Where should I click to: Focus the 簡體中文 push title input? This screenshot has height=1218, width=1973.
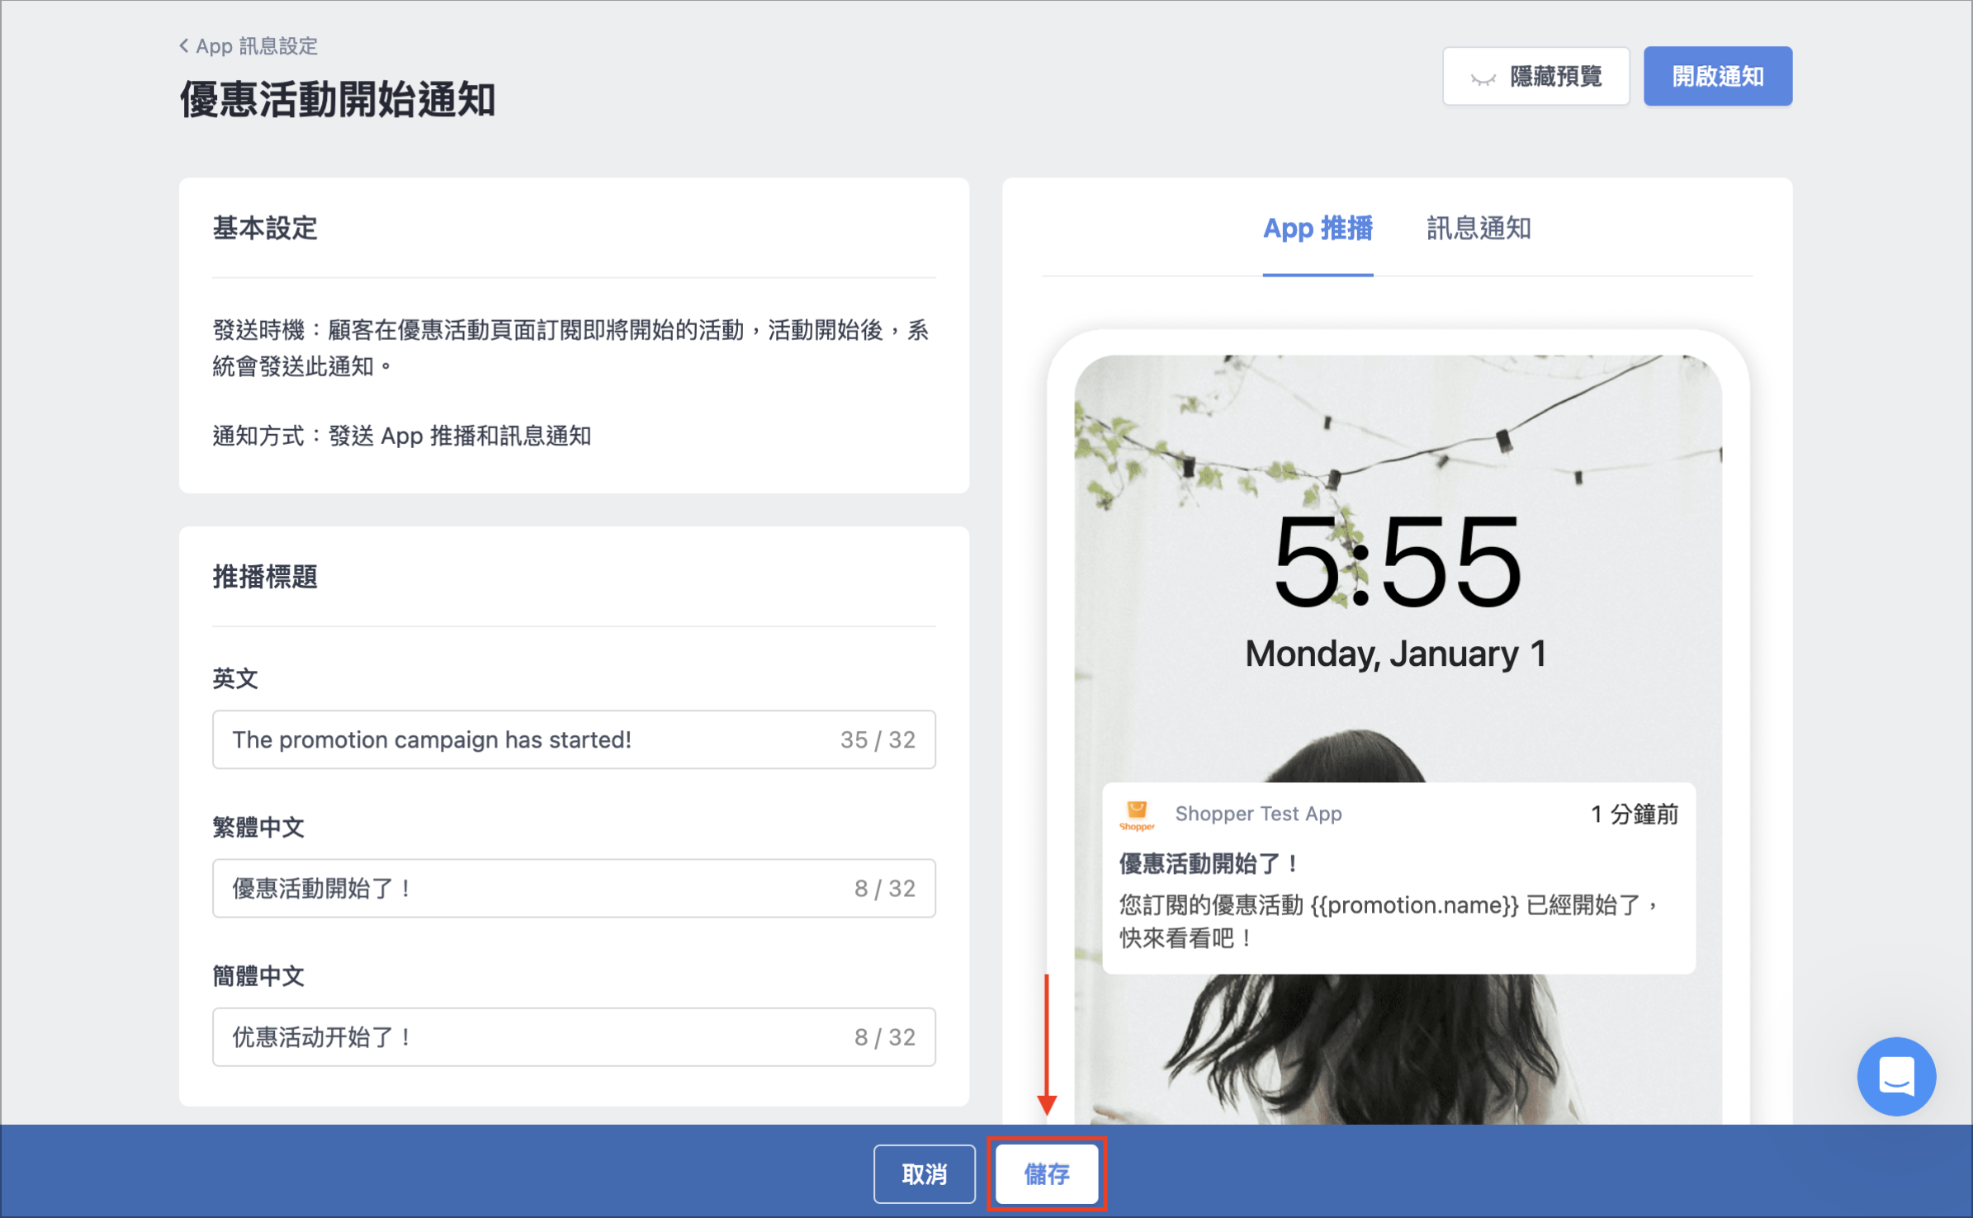coord(574,1036)
